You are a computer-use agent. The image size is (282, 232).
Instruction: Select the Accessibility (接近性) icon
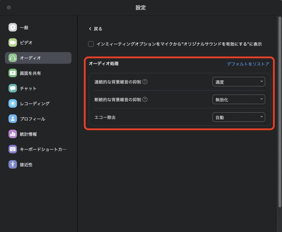pos(13,164)
